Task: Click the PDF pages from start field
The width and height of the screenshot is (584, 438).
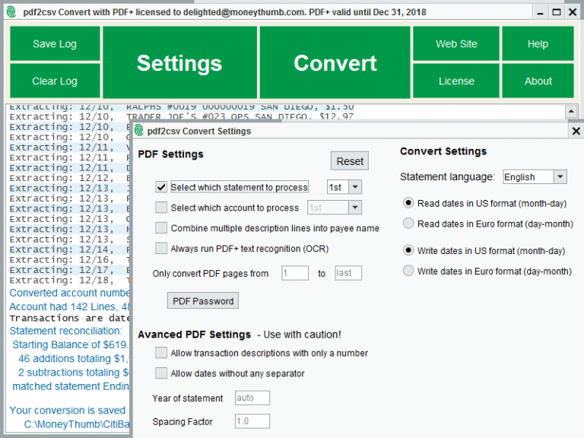Action: click(295, 273)
